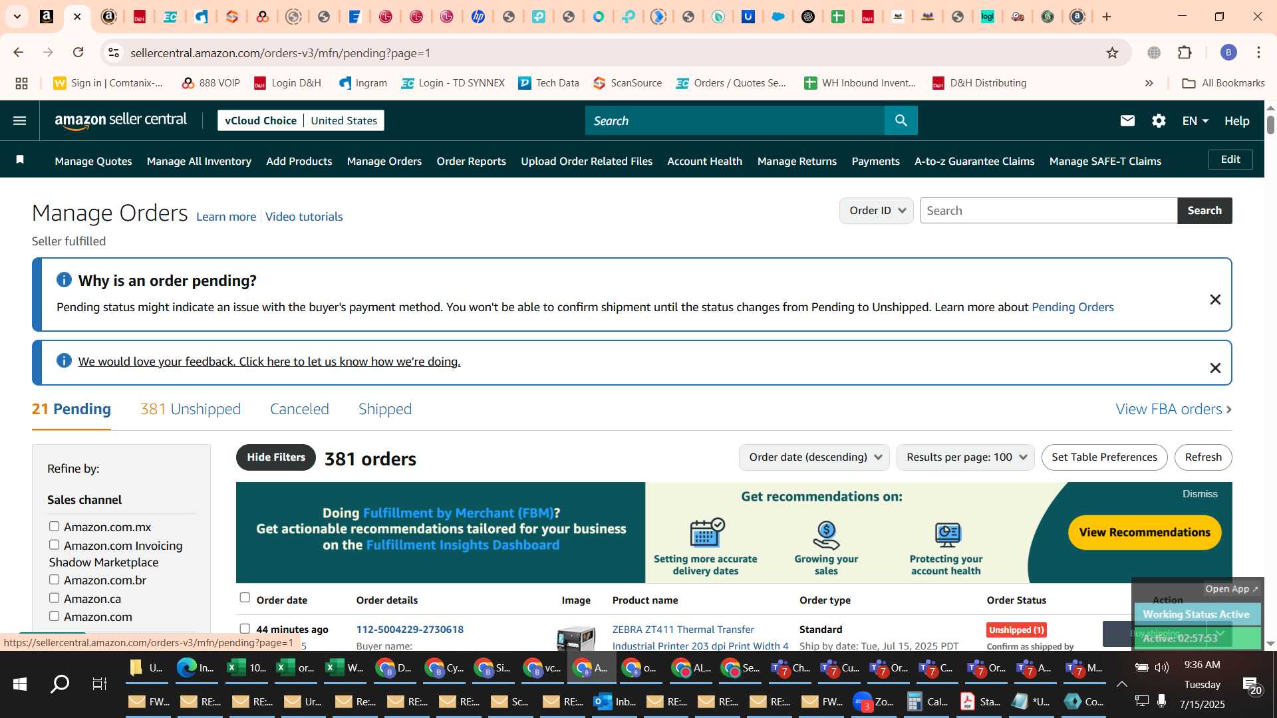Open the Outlook Inbox taskbar icon
This screenshot has height=718, width=1277.
tap(615, 701)
